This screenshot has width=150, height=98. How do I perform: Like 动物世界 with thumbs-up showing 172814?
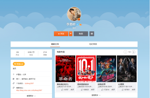point(105,90)
